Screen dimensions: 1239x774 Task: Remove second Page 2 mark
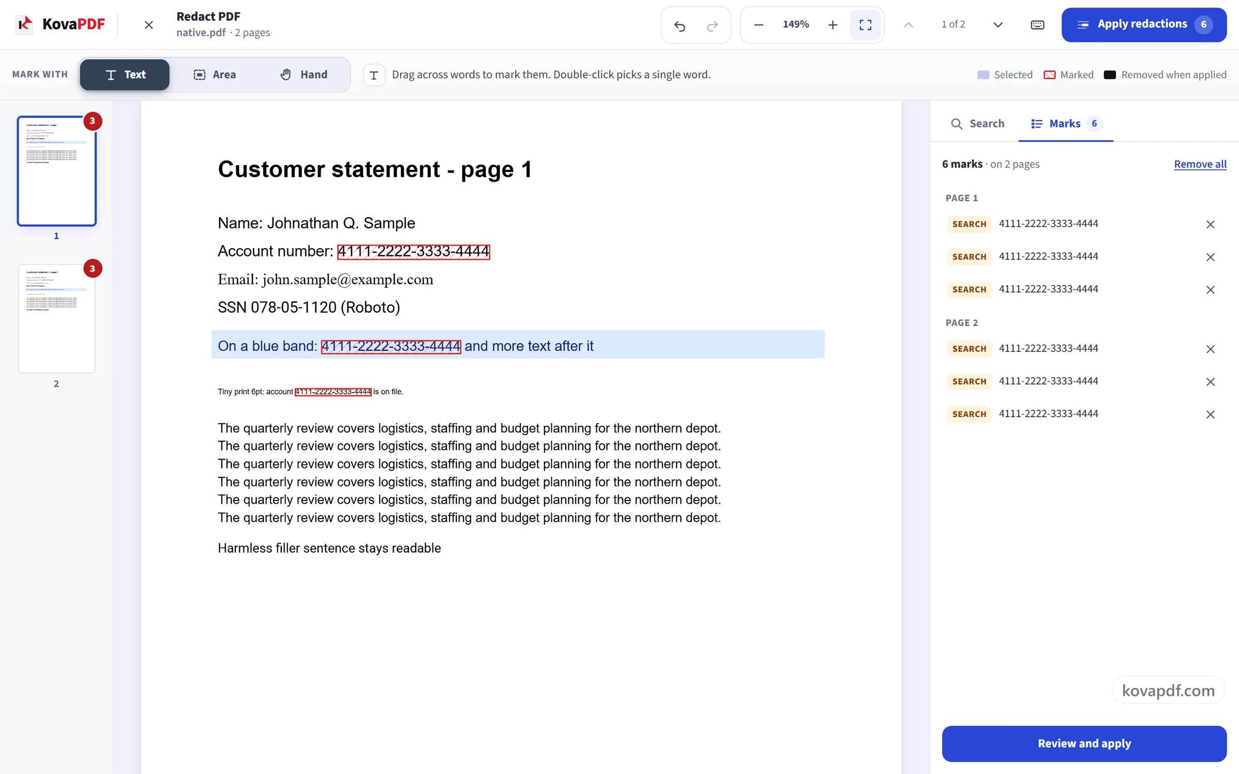coord(1210,382)
